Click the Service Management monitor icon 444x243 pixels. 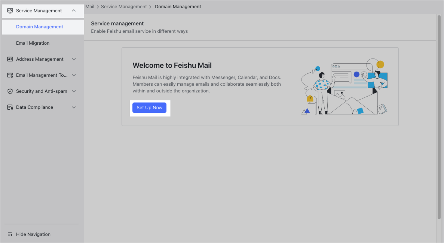point(10,11)
